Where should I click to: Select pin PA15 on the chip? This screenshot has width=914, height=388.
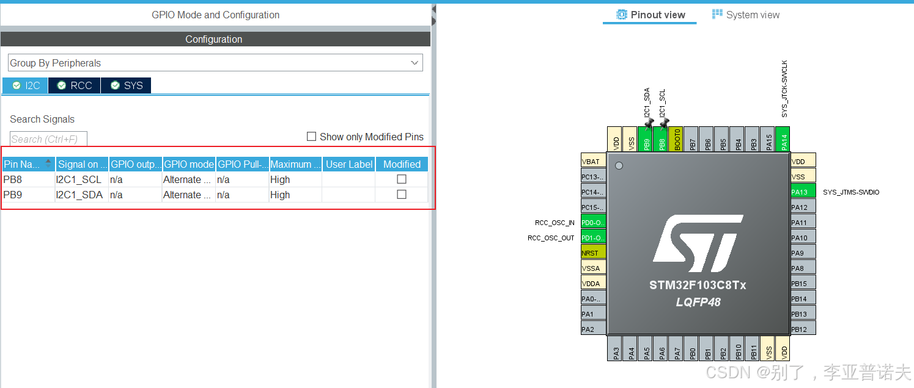(767, 139)
